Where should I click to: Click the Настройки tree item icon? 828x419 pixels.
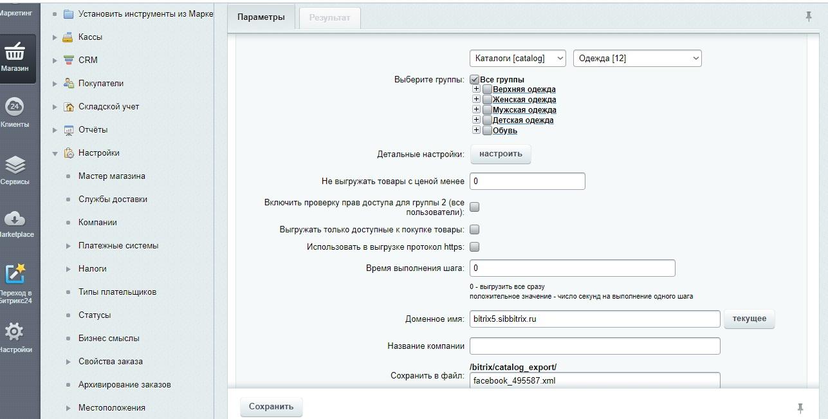coord(68,153)
